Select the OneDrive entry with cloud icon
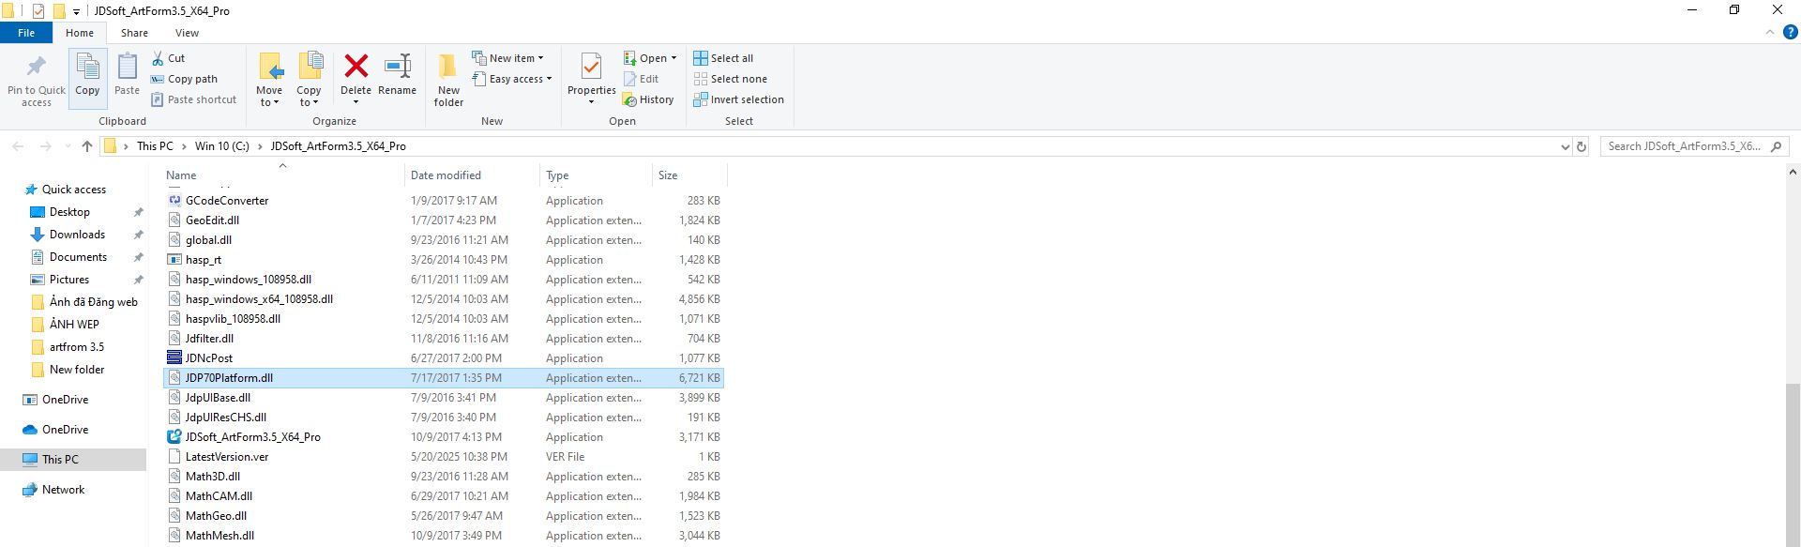The width and height of the screenshot is (1801, 547). (65, 430)
